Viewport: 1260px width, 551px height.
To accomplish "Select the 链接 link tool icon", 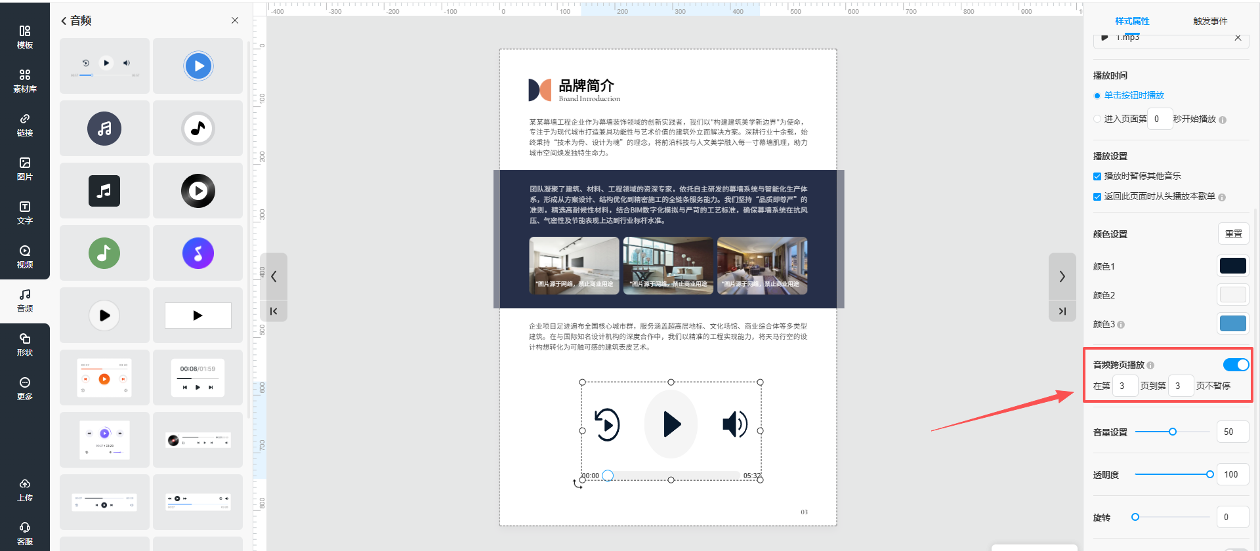I will (x=25, y=125).
